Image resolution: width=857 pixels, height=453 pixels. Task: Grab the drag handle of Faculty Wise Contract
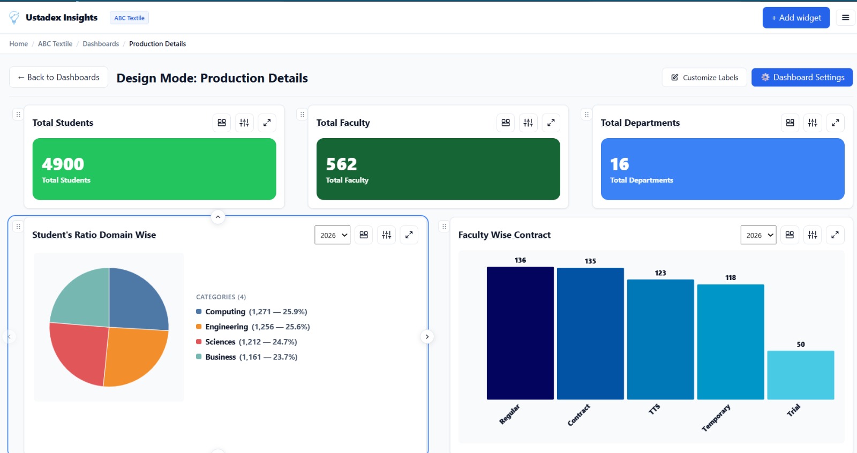[444, 227]
